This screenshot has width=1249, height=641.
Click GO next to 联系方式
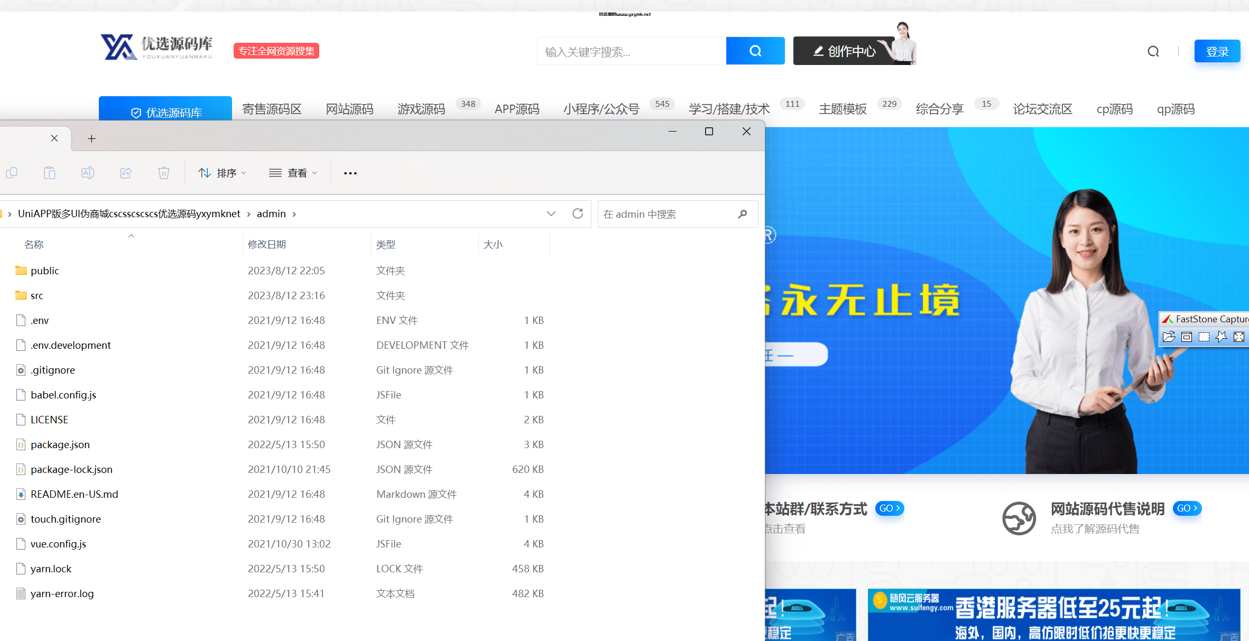(x=890, y=508)
